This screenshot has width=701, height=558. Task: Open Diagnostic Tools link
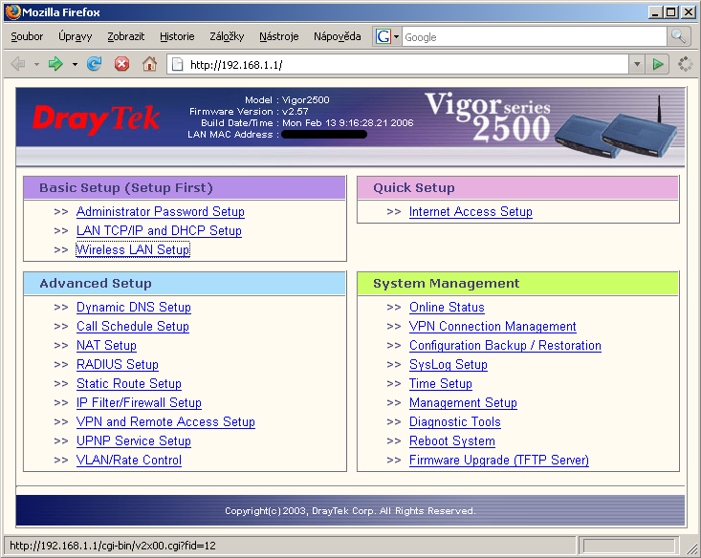454,422
